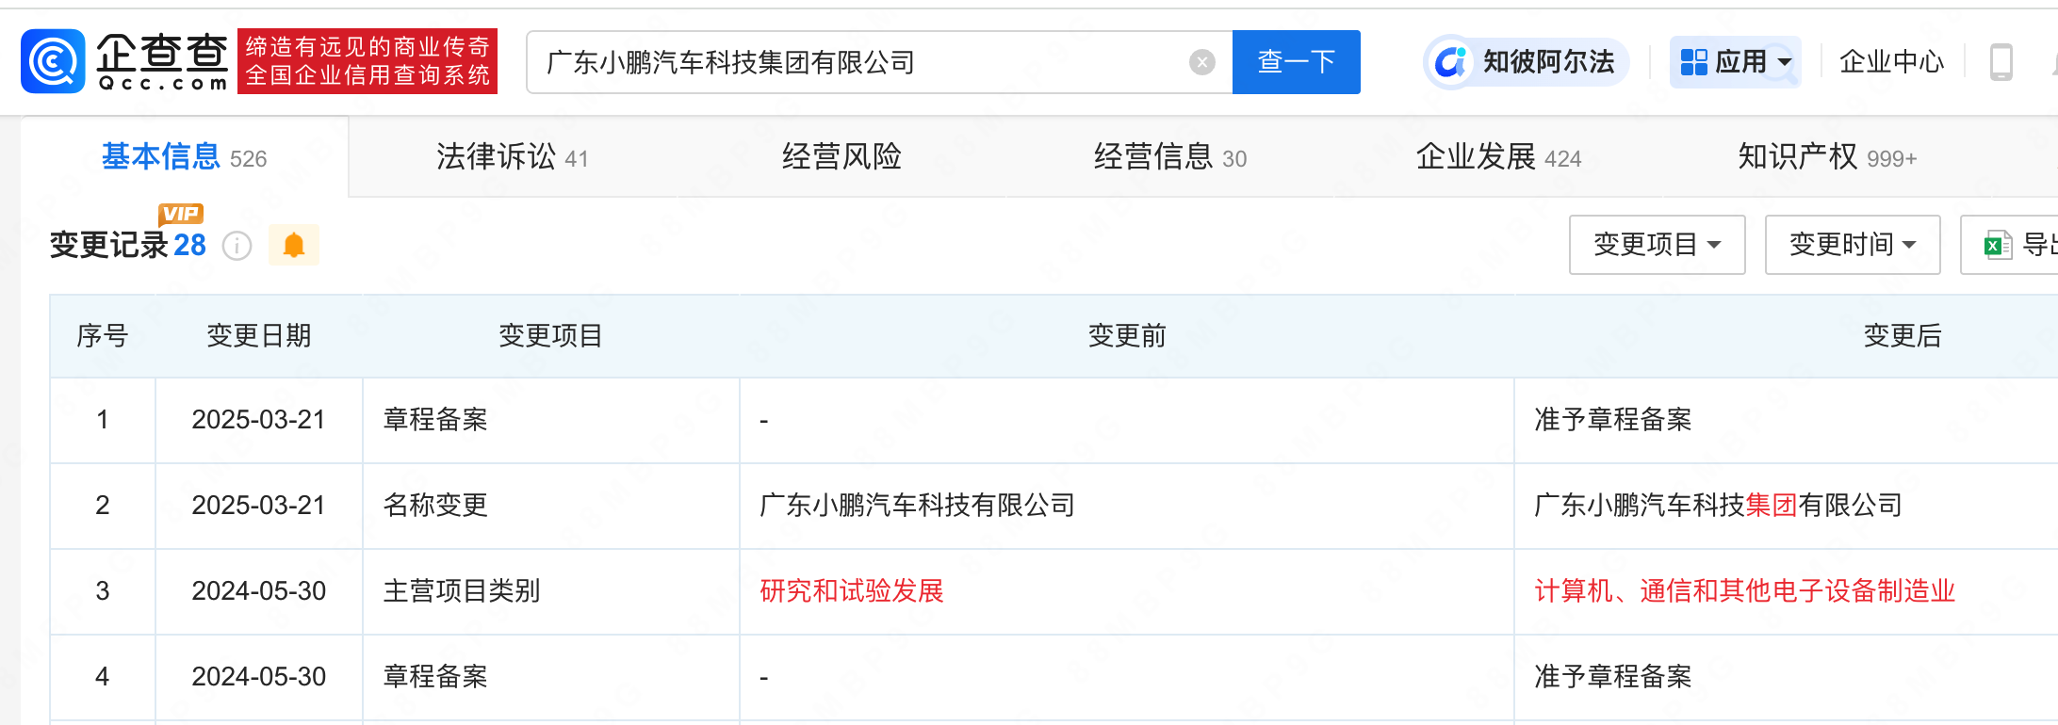
Task: Switch to the 法律诉讼 tab
Action: pos(493,156)
